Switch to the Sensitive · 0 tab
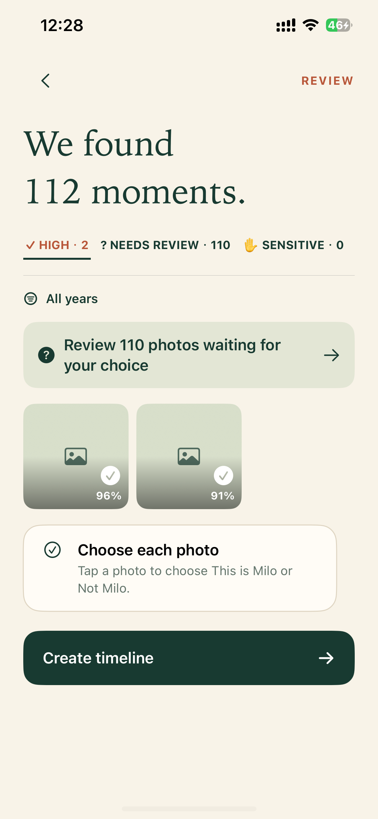The height and width of the screenshot is (819, 378). (x=294, y=245)
